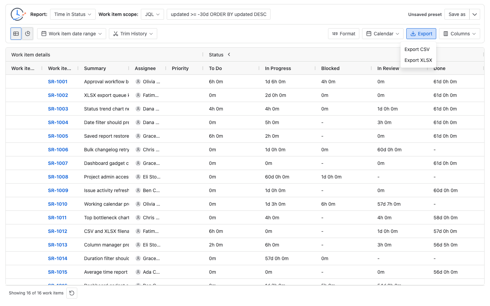Open issue link SR-1005
Screen dimensions: 490x306
pyautogui.click(x=58, y=136)
